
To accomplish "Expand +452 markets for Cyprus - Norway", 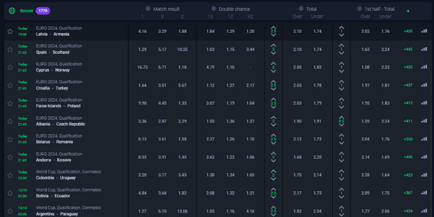I will (x=408, y=67).
